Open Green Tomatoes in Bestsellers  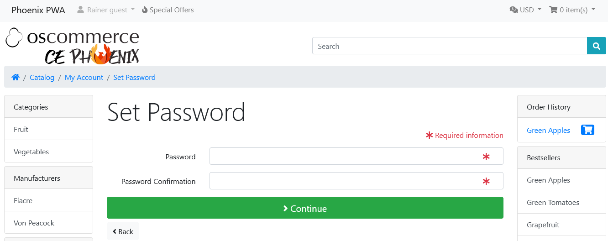[x=553, y=202]
